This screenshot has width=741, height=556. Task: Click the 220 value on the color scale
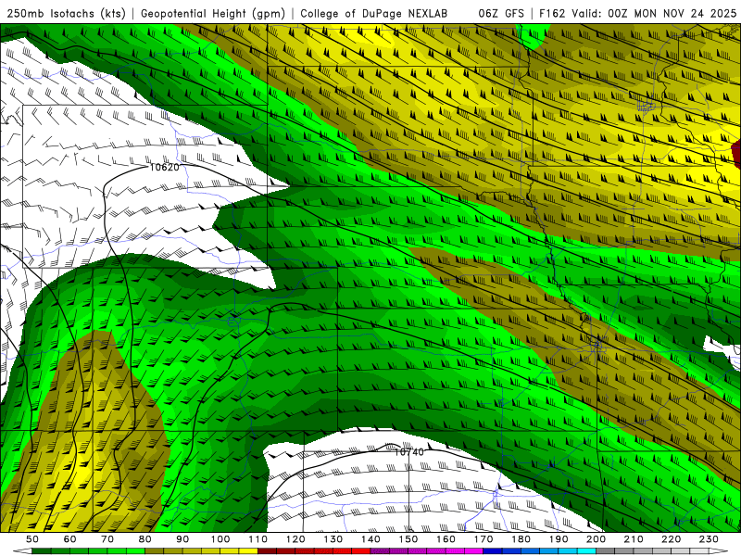[x=672, y=539]
